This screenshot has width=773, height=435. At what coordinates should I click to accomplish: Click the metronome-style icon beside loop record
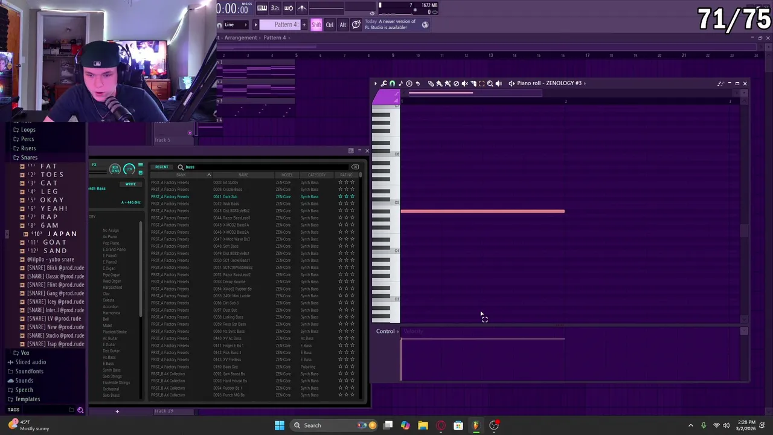click(302, 8)
